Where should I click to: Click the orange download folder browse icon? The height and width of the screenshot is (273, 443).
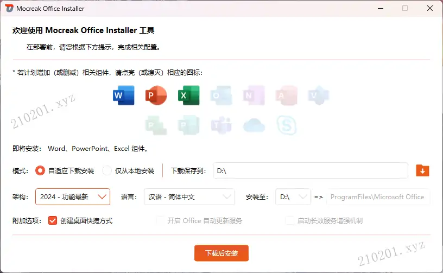[422, 170]
